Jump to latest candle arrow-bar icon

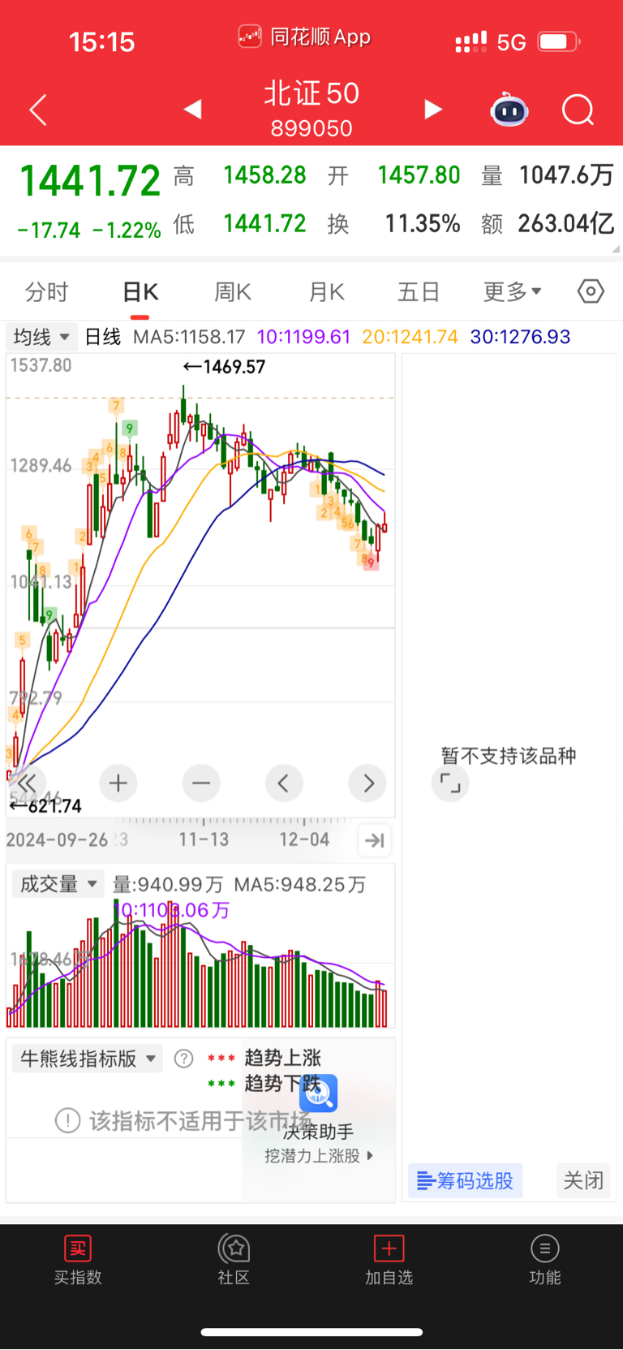(374, 840)
